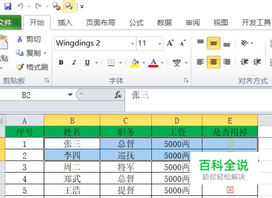Click the phonetic guide wén icon
The width and height of the screenshot is (272, 198).
pyautogui.click(x=177, y=62)
